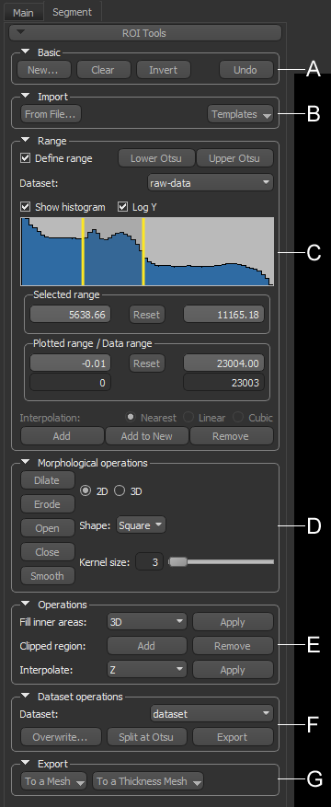Click the Kernel size slider handle
The width and height of the screenshot is (331, 807).
click(x=177, y=561)
